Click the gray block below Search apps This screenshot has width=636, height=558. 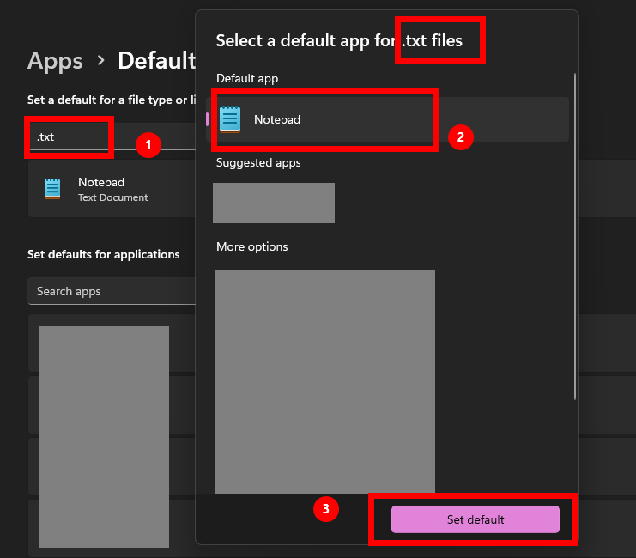pos(104,438)
